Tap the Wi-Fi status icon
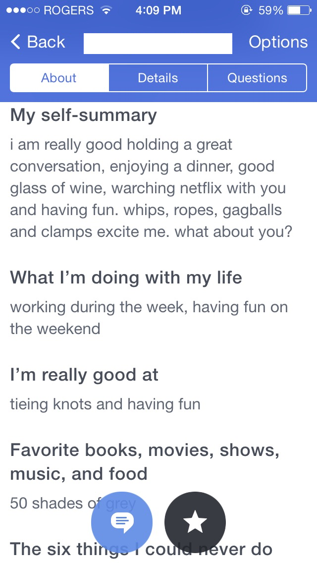The width and height of the screenshot is (317, 563). 106,10
